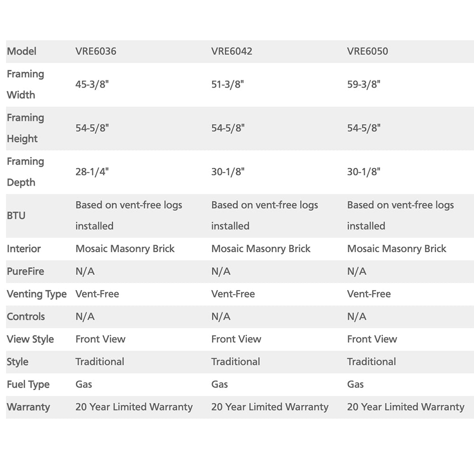474x474 pixels.
Task: Select the 59-3/8" framing width cell
Action: 364,84
